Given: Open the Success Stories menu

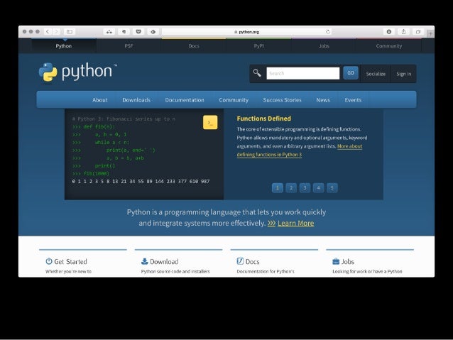Looking at the screenshot, I should click(283, 100).
